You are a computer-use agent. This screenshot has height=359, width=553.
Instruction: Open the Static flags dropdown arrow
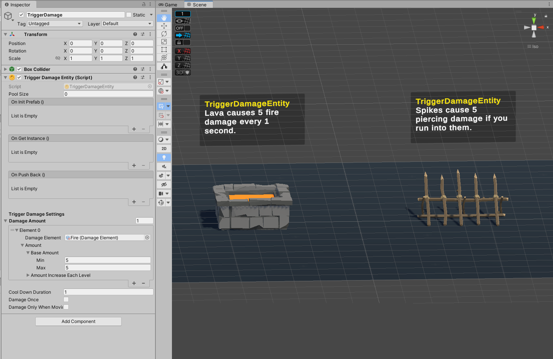151,15
